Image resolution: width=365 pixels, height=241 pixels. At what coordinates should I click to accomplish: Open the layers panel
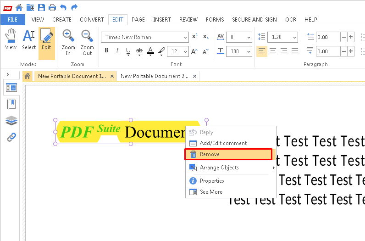11,120
